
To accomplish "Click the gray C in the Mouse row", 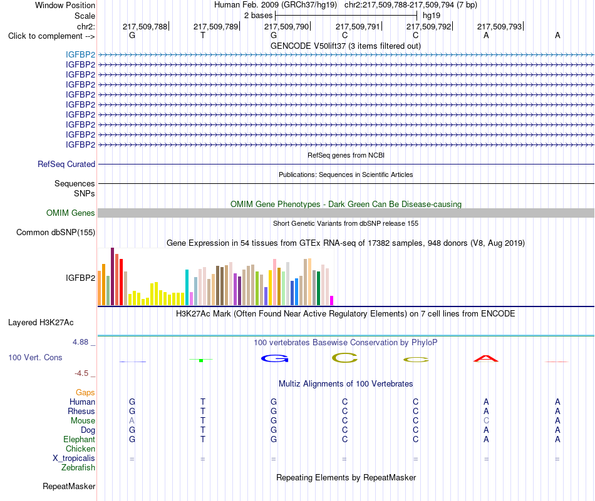I will (486, 421).
